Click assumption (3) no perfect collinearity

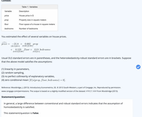click(x=28, y=76)
